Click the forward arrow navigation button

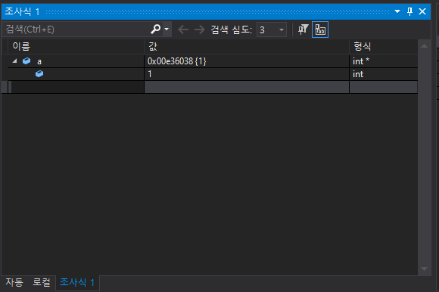pos(200,30)
